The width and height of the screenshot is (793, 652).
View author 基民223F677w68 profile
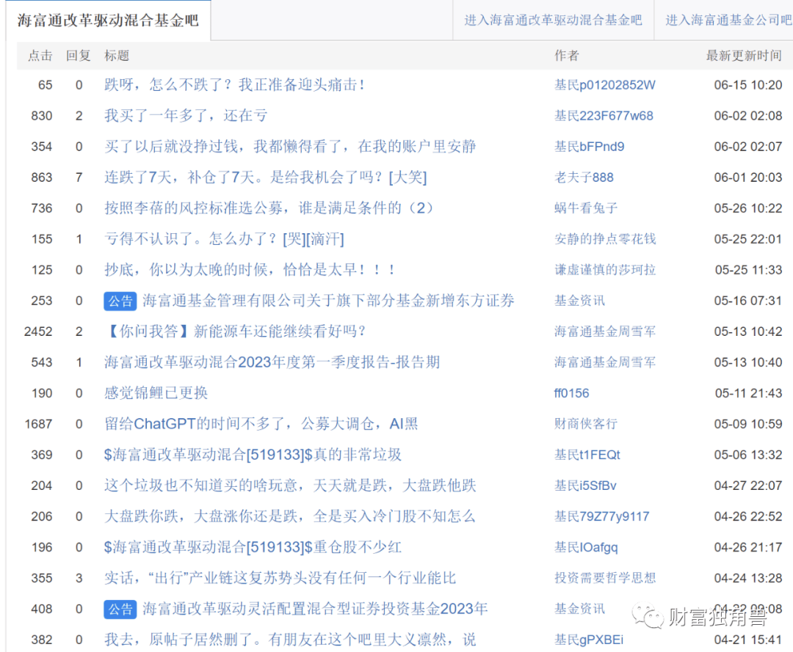(604, 116)
